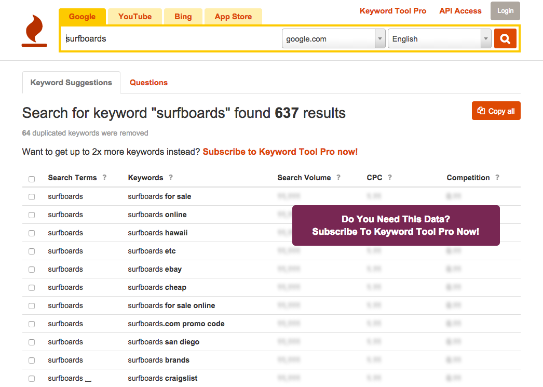
Task: Click Subscribe to Keyword Tool Pro now link
Action: 280,152
